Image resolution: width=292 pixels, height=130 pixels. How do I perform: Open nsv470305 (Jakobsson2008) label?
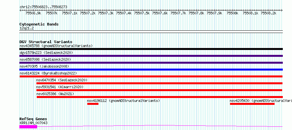tap(44, 66)
